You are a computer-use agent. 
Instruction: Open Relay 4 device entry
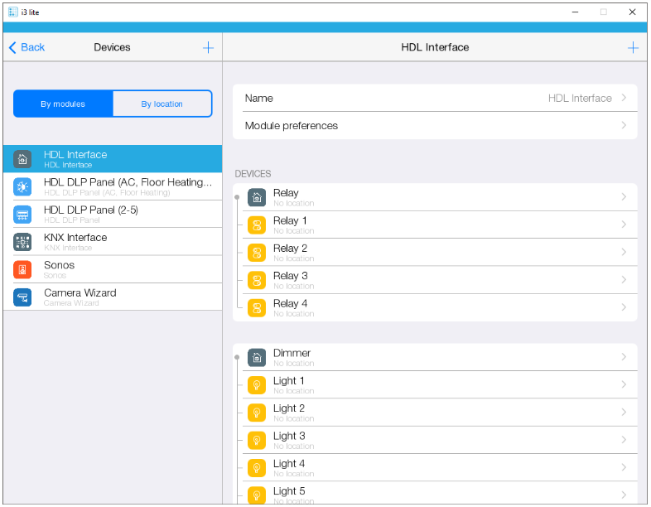[x=439, y=307]
